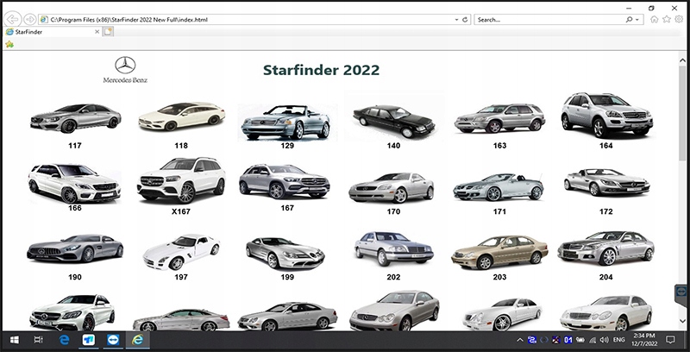690x352 pixels.
Task: Open the Internet Explorer taskbar icon
Action: click(x=138, y=340)
